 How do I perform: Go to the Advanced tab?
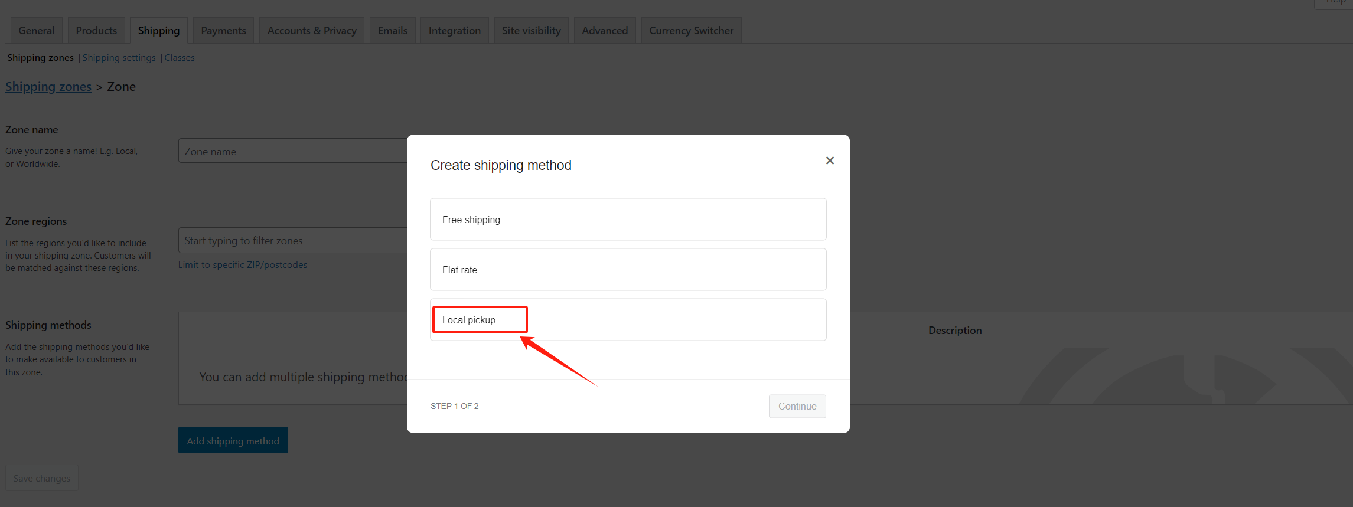coord(605,31)
